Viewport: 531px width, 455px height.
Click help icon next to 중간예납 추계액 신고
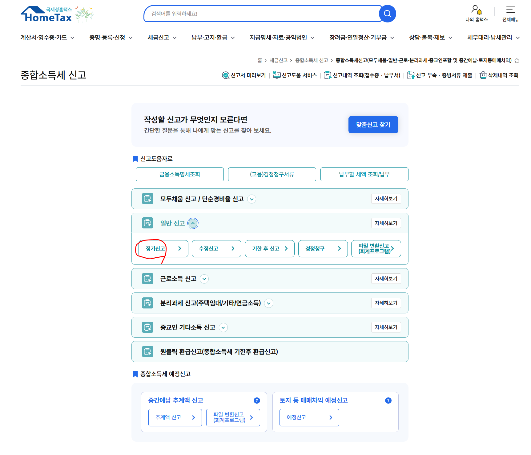257,401
